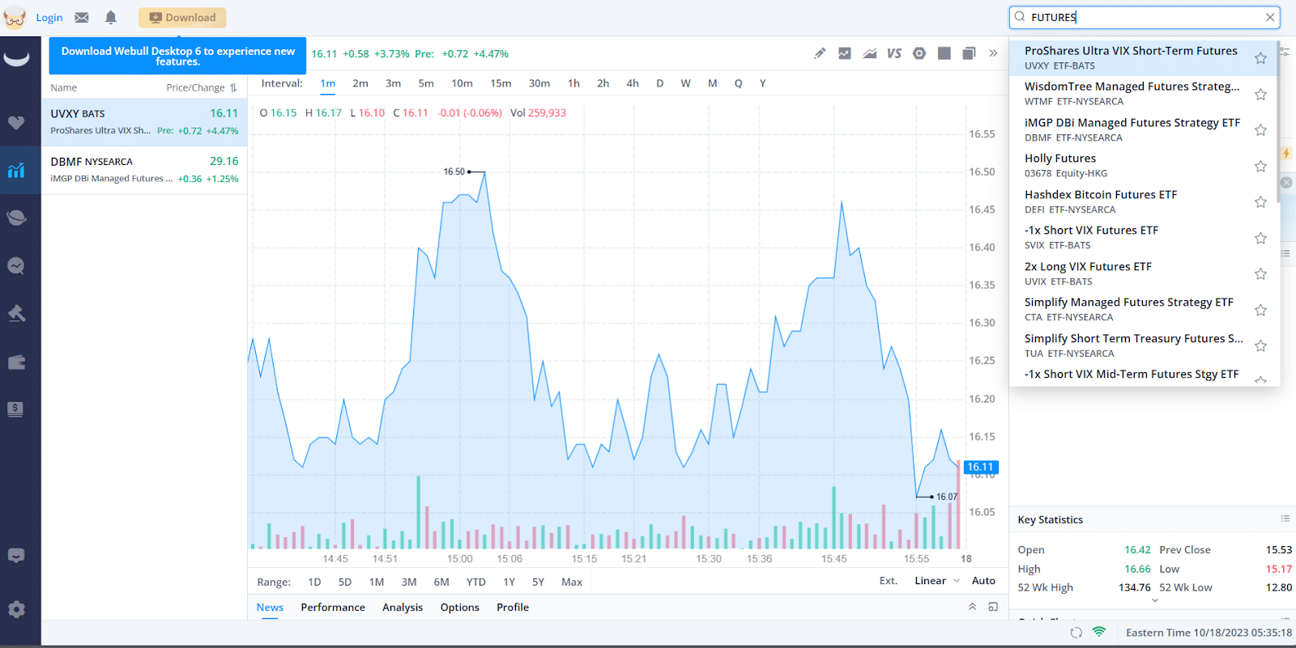Open the dollar account icon in sidebar

tap(15, 409)
